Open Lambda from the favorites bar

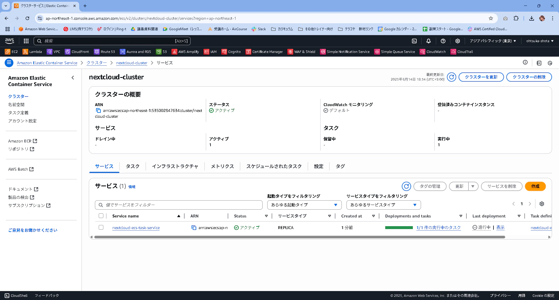[32, 52]
